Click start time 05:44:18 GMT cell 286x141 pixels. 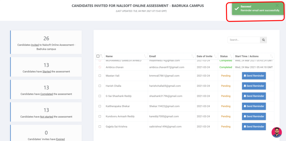(254, 67)
